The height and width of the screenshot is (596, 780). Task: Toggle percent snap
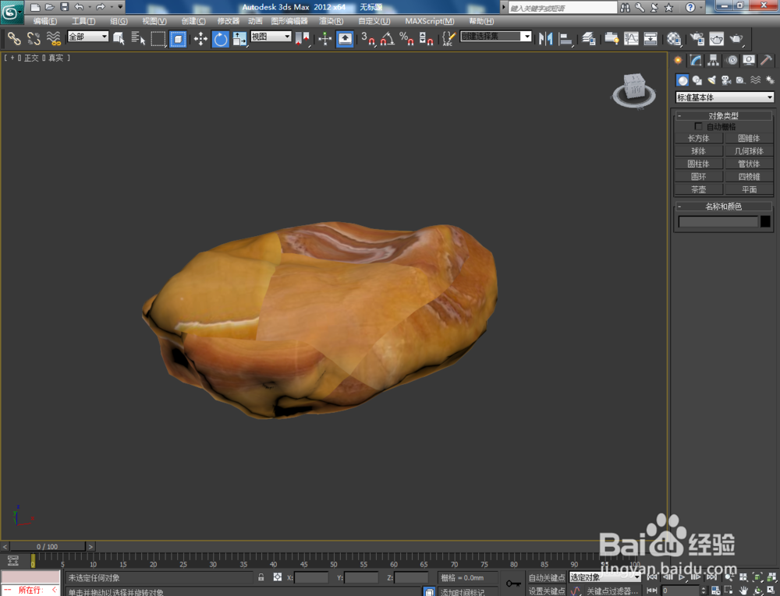coord(407,39)
